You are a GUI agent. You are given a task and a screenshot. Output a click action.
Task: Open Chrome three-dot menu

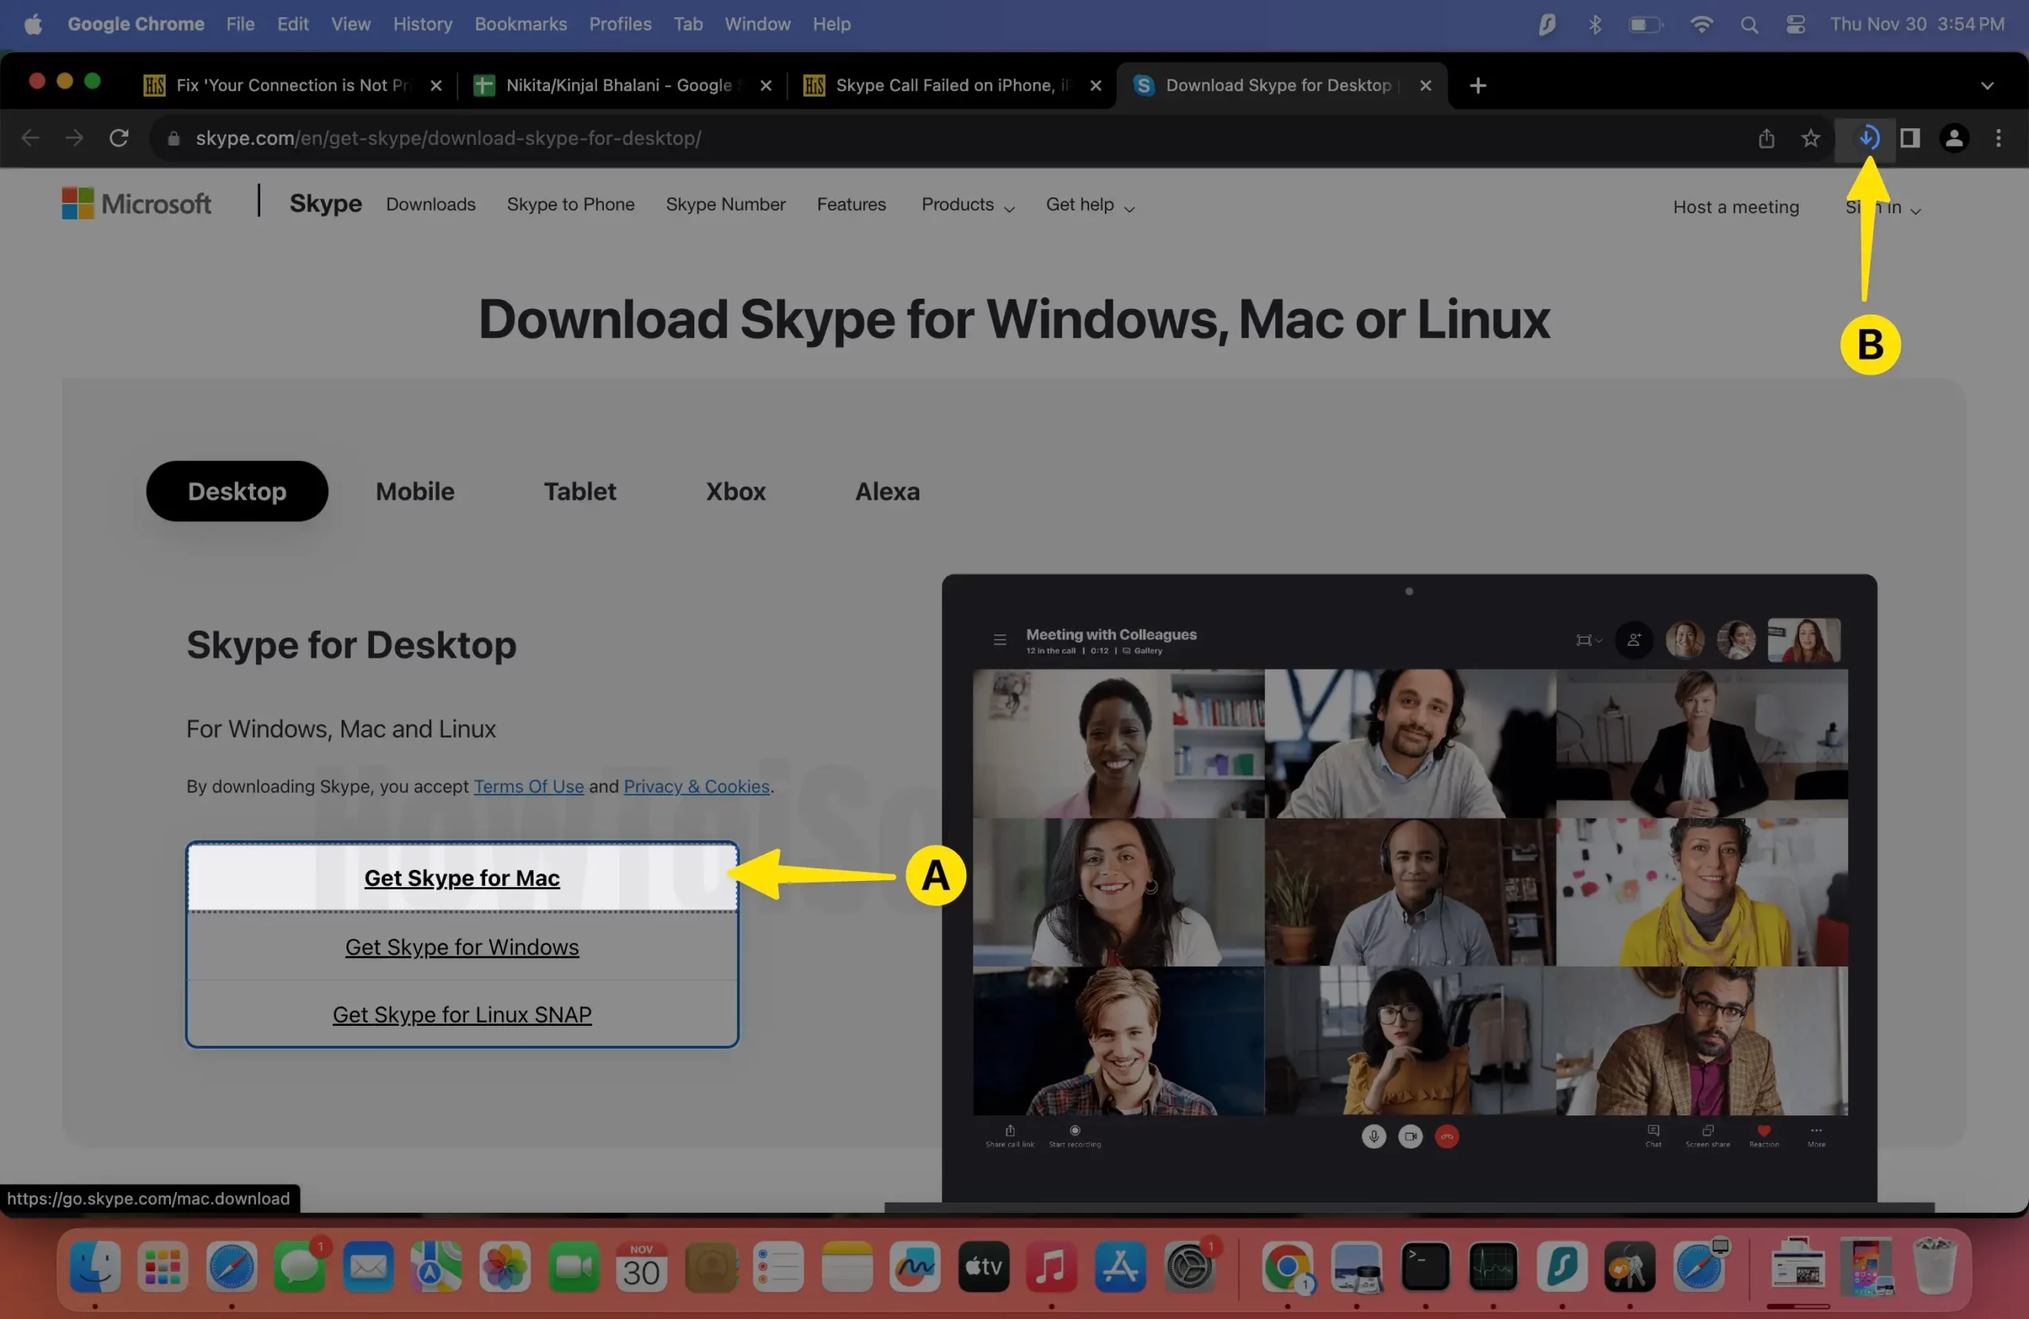[1997, 138]
